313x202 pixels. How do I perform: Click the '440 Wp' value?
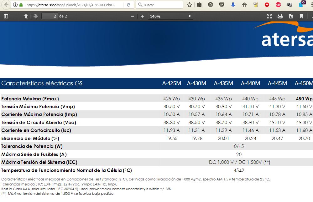pos(250,99)
